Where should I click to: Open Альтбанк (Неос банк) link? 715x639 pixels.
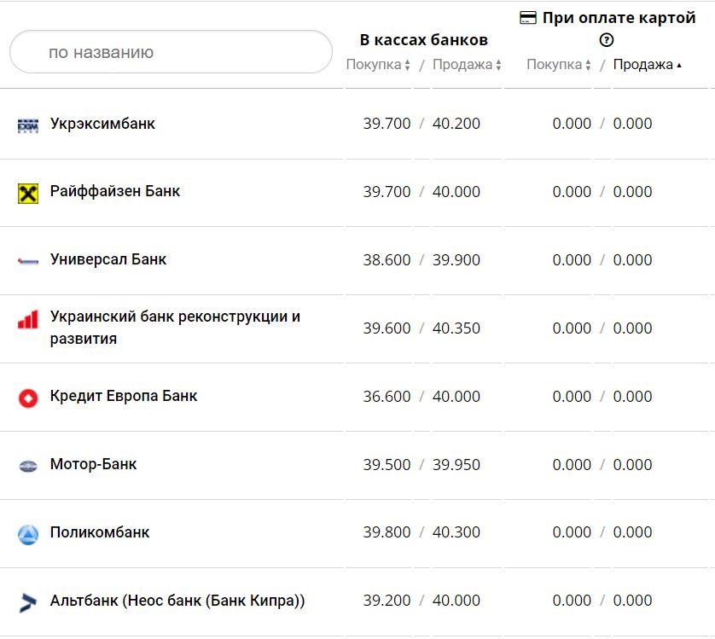[x=177, y=601]
